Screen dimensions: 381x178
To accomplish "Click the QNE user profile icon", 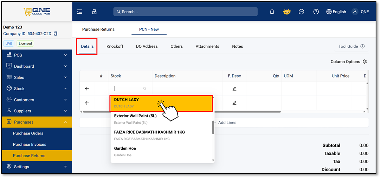I will 355,12.
